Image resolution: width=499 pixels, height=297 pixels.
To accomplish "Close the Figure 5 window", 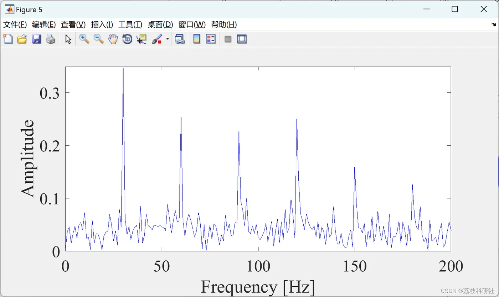I will (x=483, y=10).
